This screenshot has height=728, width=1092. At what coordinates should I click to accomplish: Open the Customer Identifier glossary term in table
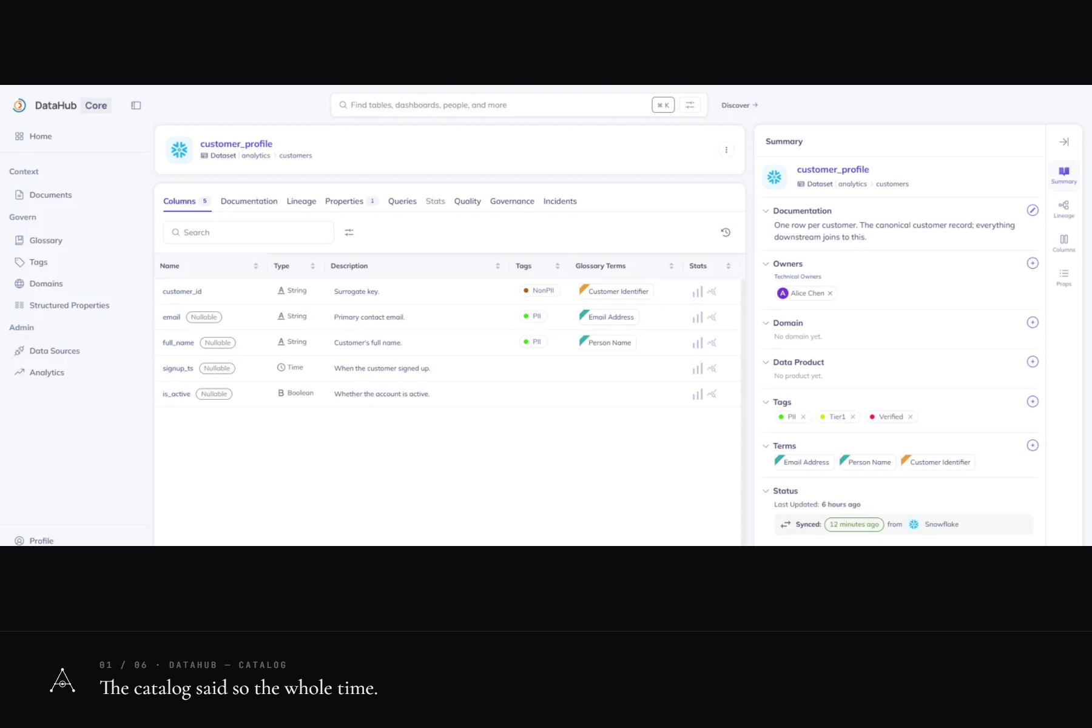coord(615,292)
